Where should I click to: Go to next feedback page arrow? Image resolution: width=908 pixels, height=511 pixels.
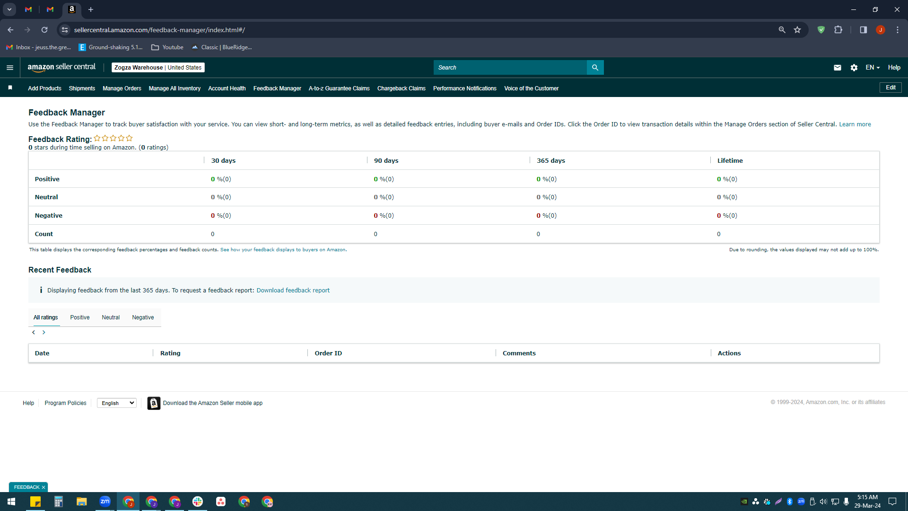tap(44, 333)
